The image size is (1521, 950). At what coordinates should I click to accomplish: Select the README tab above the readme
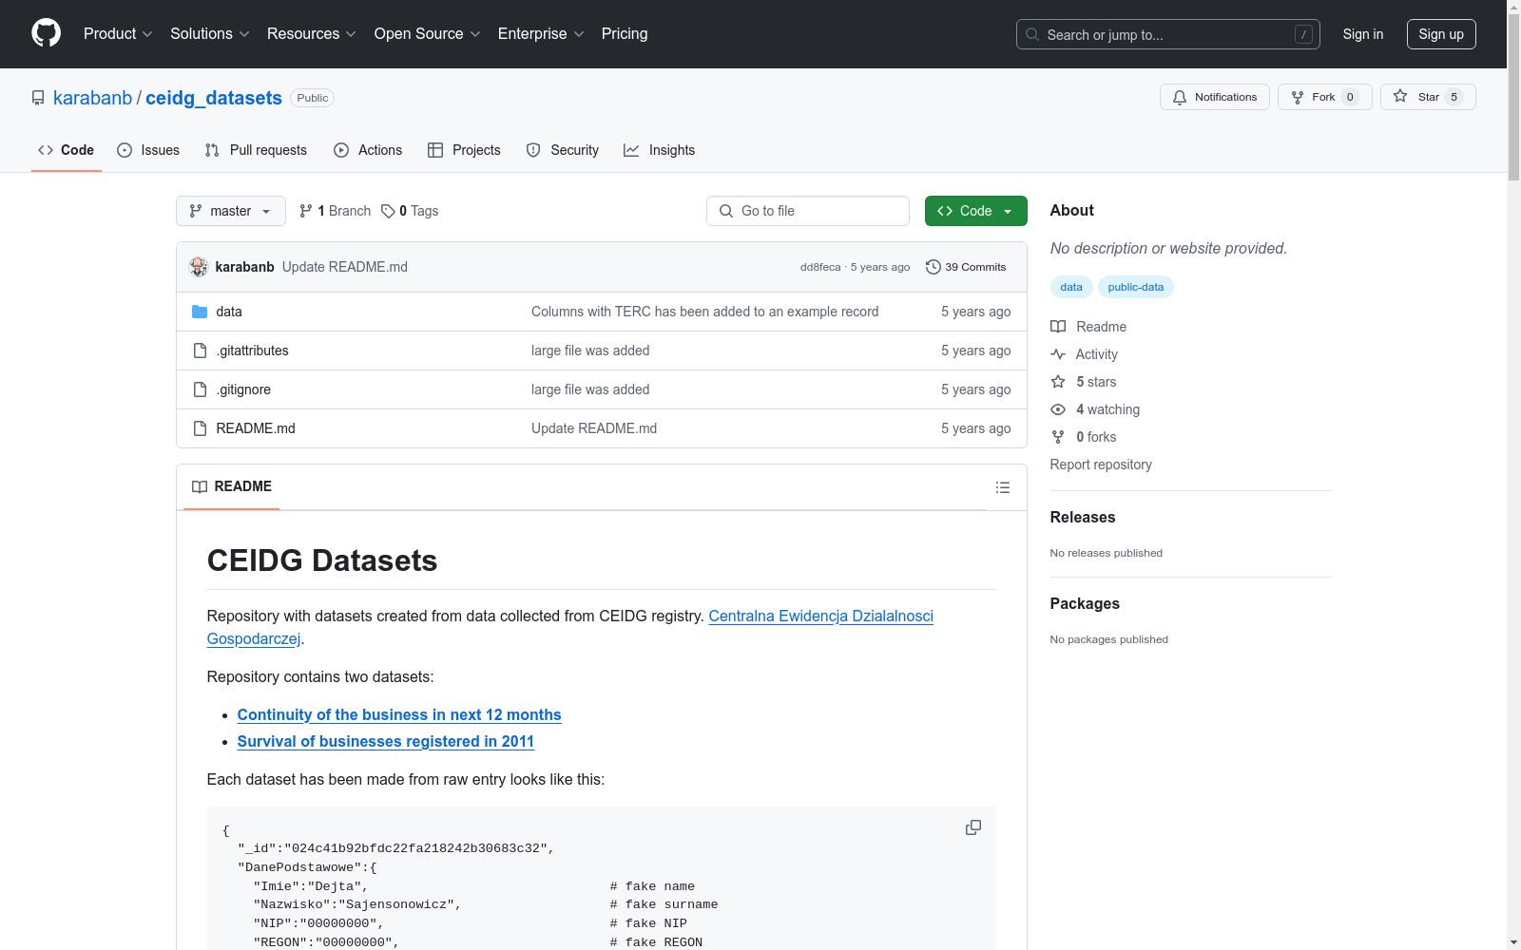pyautogui.click(x=232, y=486)
